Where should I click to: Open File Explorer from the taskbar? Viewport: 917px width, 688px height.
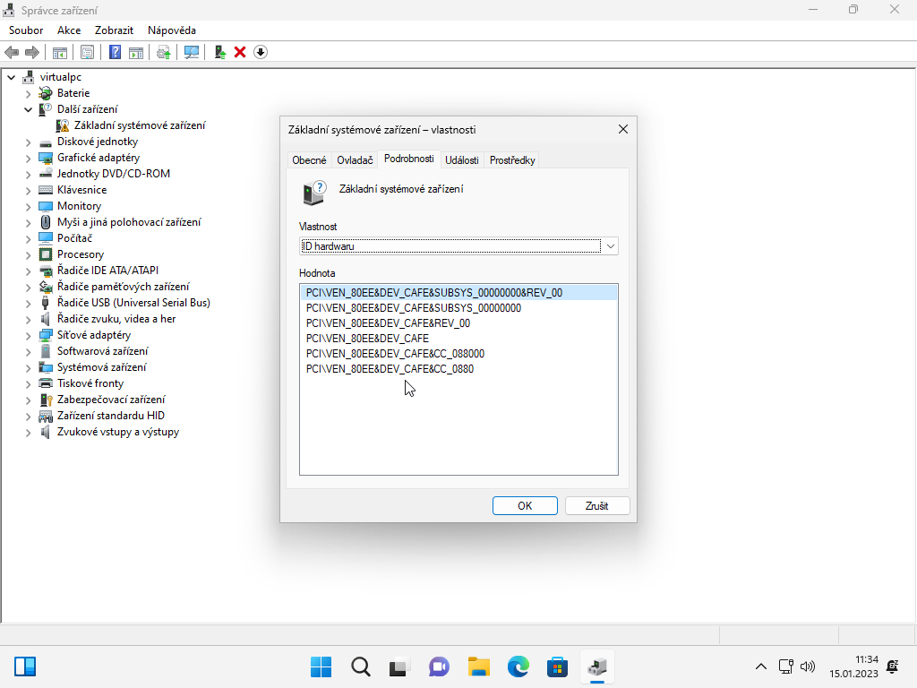click(x=479, y=666)
